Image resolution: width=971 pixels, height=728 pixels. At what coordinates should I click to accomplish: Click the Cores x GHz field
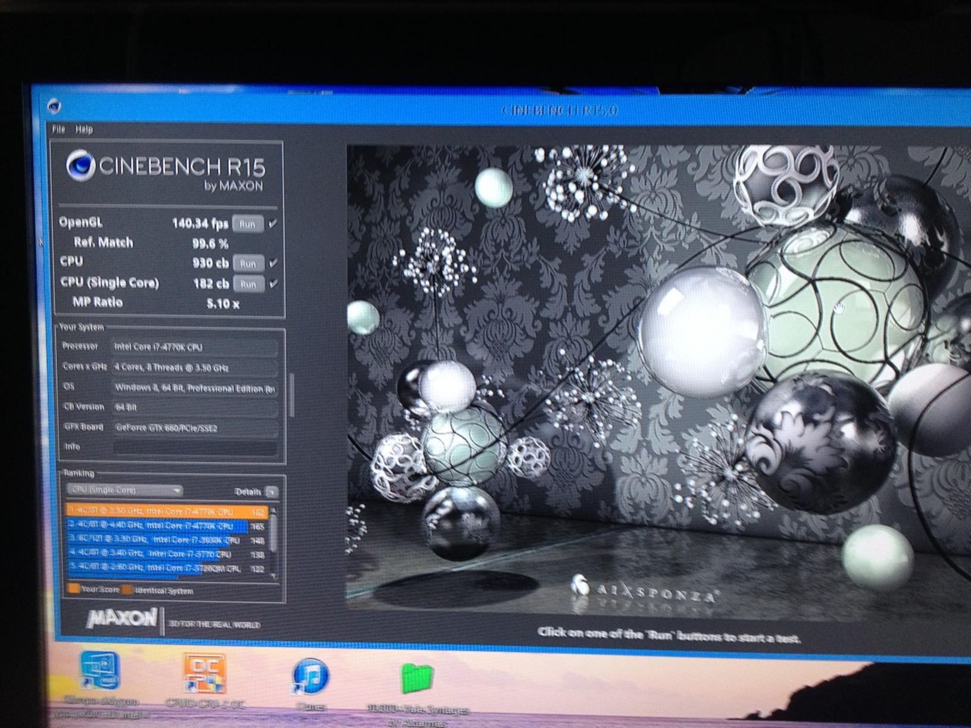(x=195, y=367)
